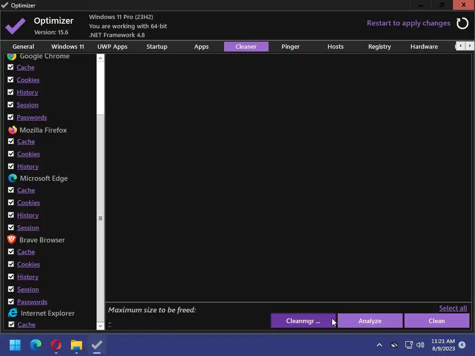Click the Brave Browser lion icon

coord(12,240)
